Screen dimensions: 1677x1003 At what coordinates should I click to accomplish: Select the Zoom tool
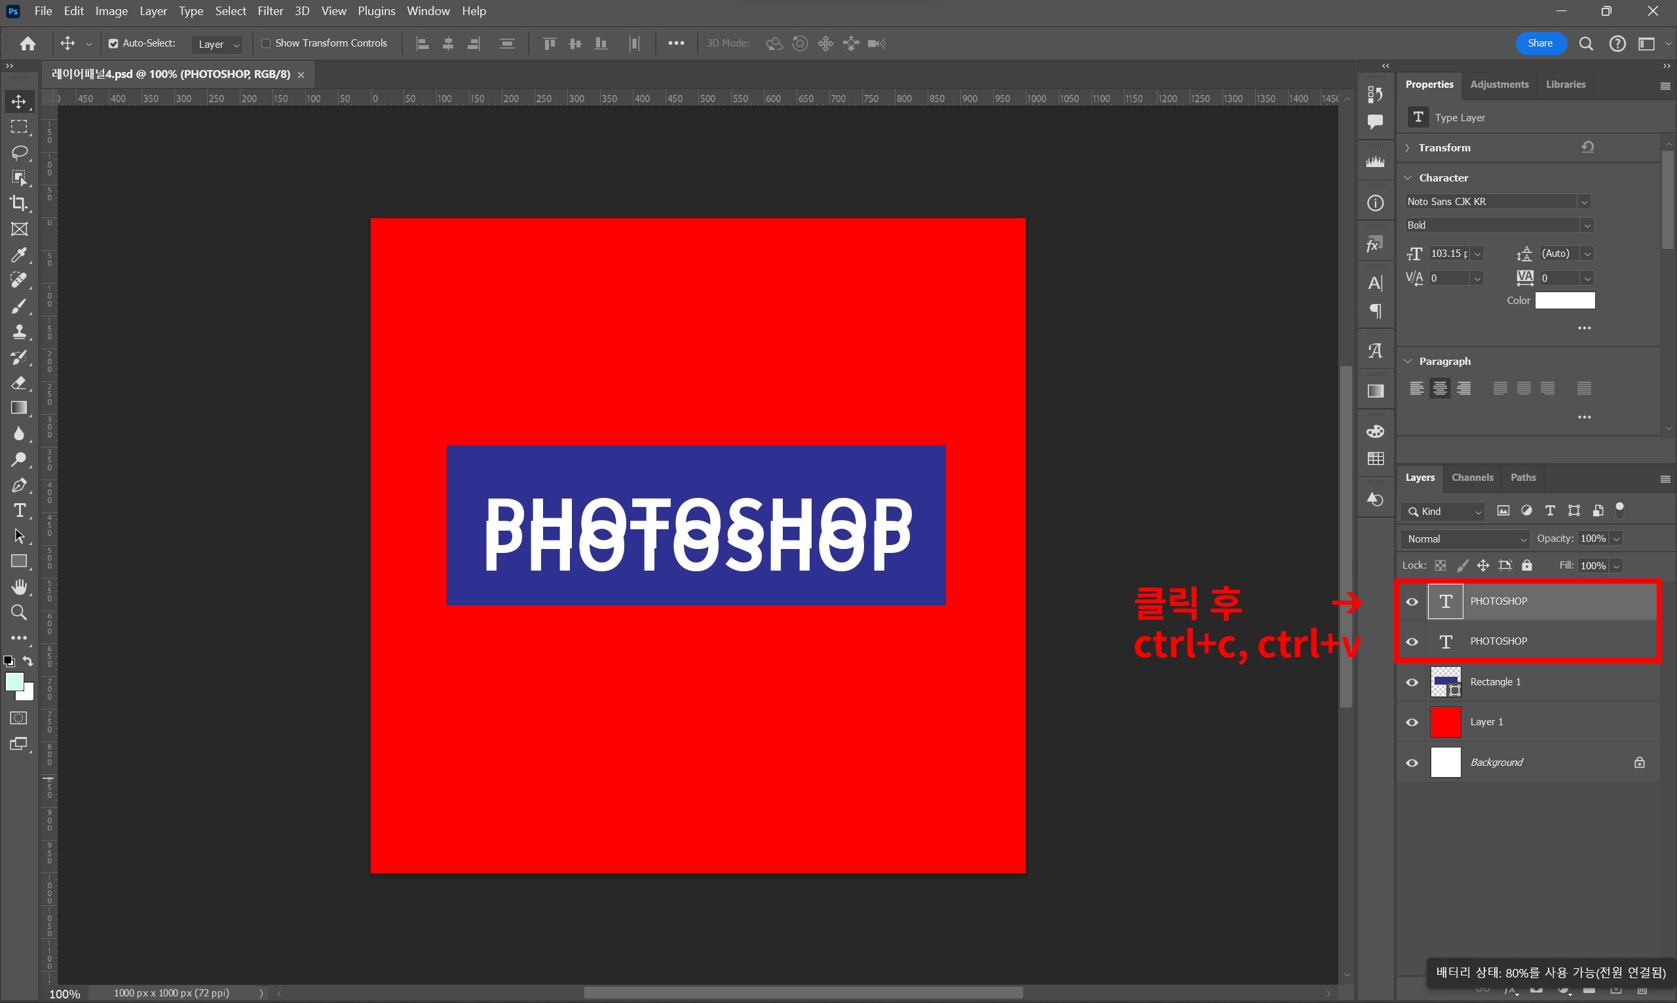[x=19, y=613]
